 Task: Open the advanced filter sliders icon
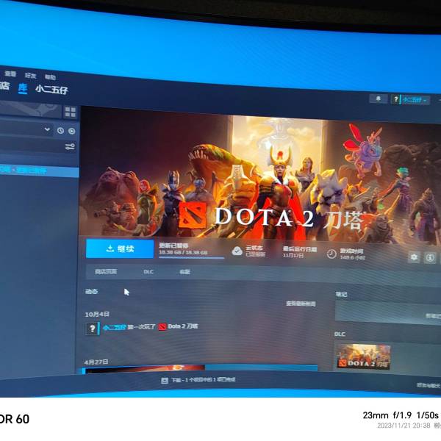(x=70, y=146)
